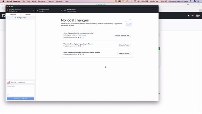202x114 pixels.
Task: Click Commit to master
Action: (21, 99)
